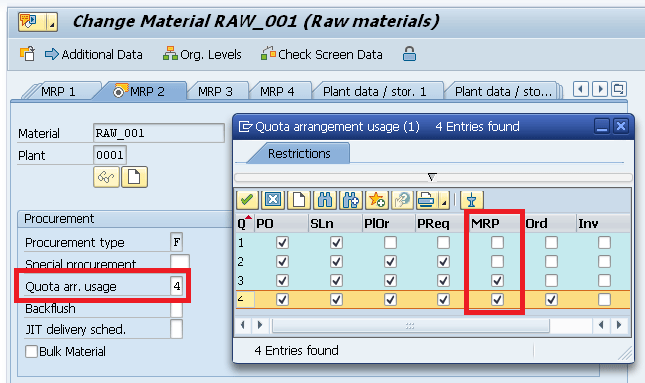The image size is (645, 383).
Task: Open the print options dropdown arrow
Action: [x=444, y=200]
